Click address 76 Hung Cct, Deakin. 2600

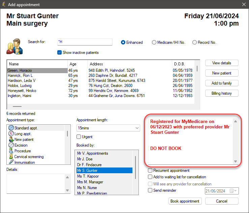coord(111,86)
